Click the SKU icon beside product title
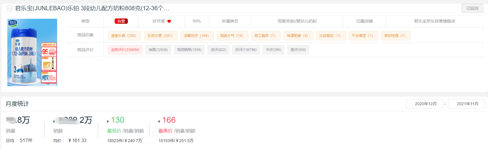The image size is (488, 150). (x=9, y=8)
